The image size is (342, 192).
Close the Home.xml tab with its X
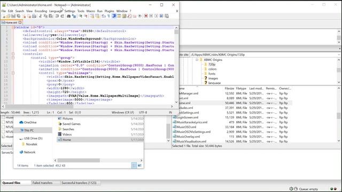point(20,22)
